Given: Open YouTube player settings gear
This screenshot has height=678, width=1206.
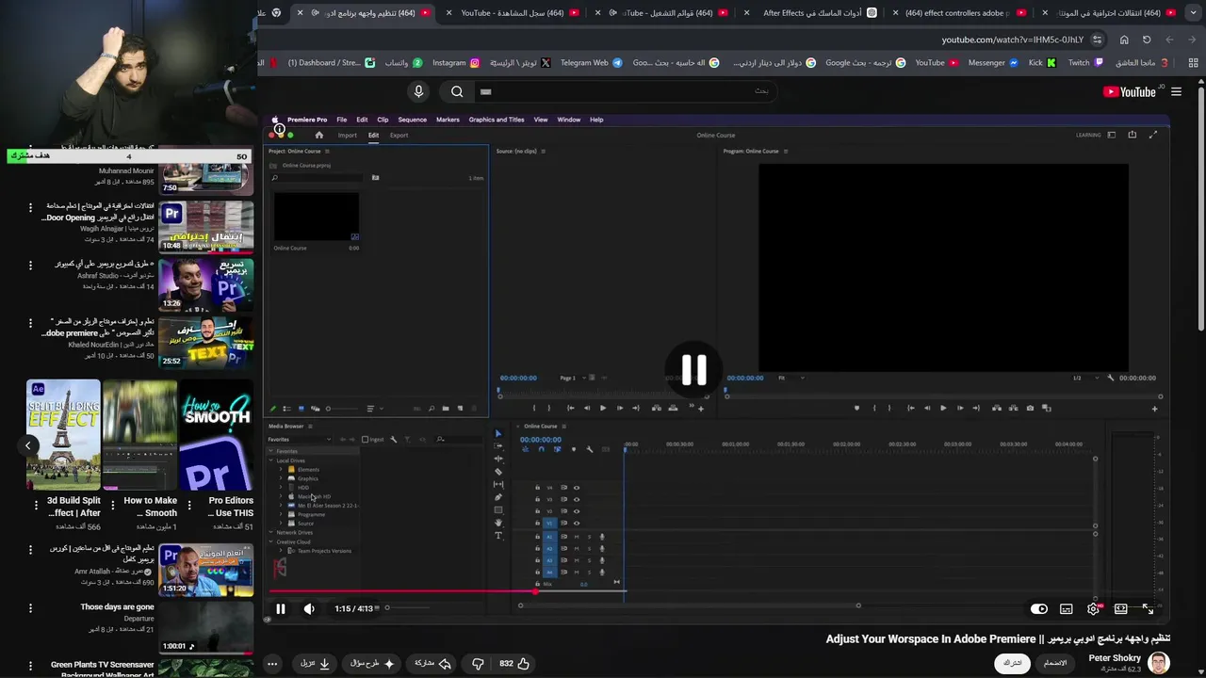Looking at the screenshot, I should [1093, 609].
